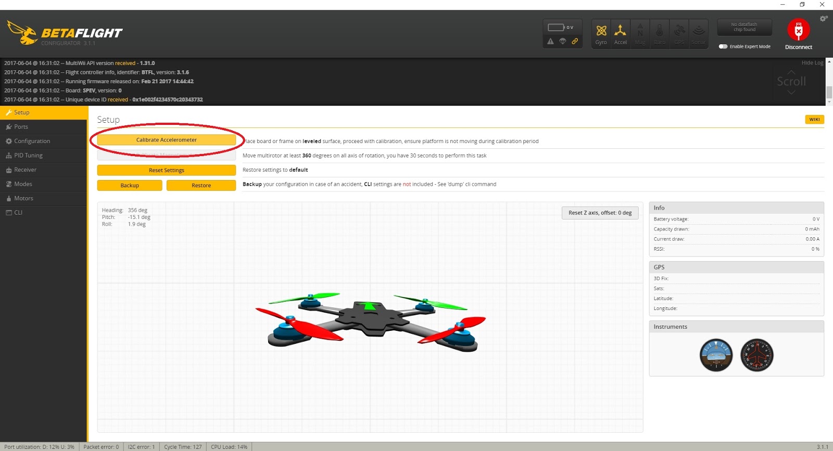833x451 pixels.
Task: Go to the Motors tab
Action: (23, 198)
